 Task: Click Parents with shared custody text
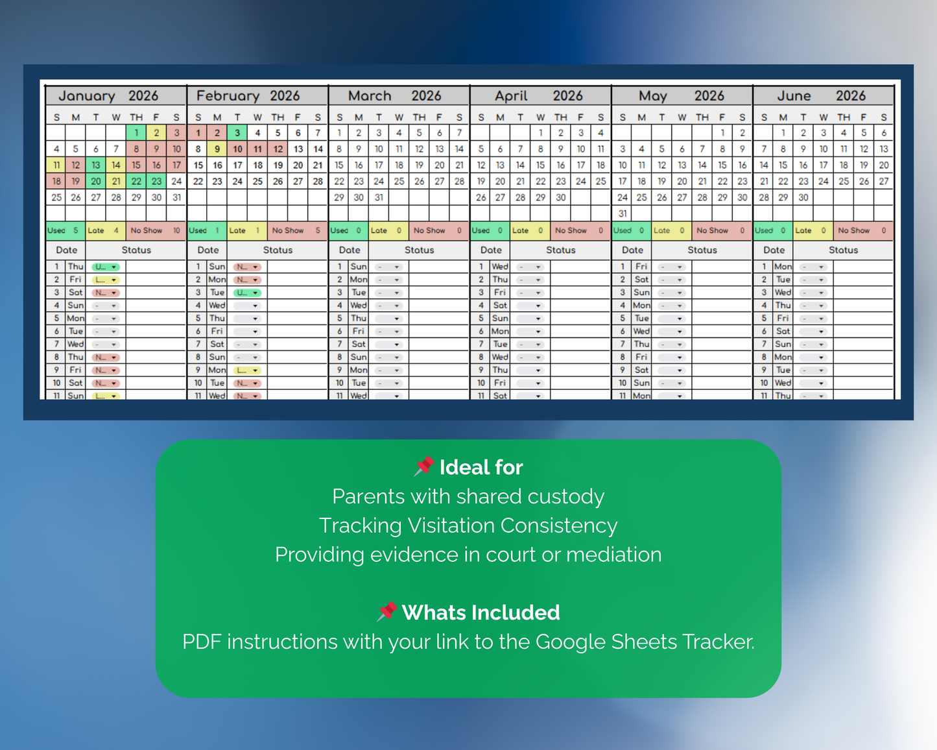[468, 496]
